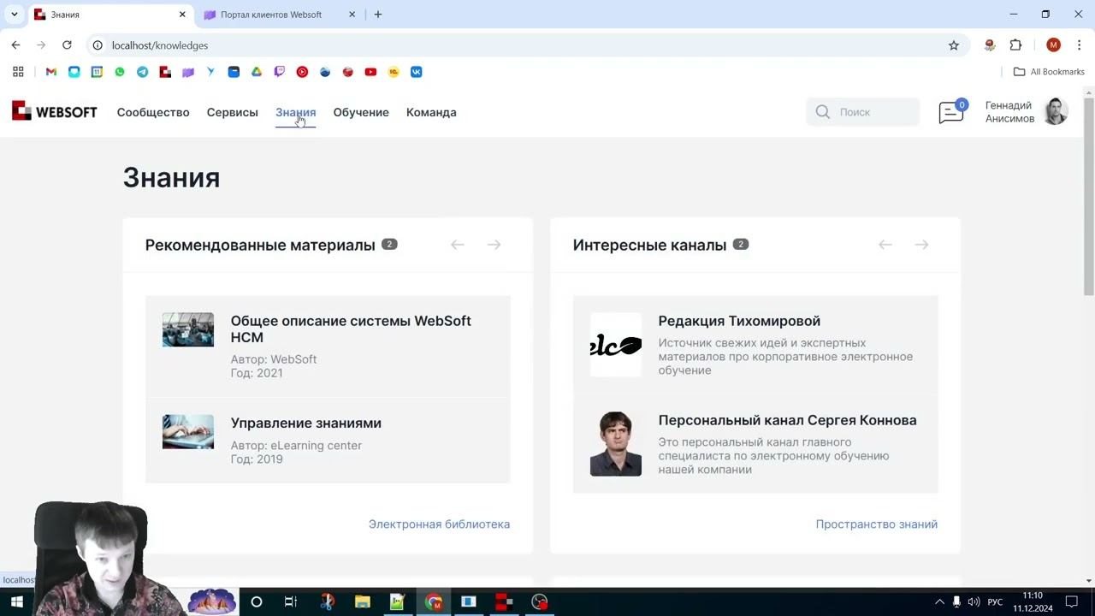Show next recommended materials
Screen dimensions: 1095x616
(494, 245)
